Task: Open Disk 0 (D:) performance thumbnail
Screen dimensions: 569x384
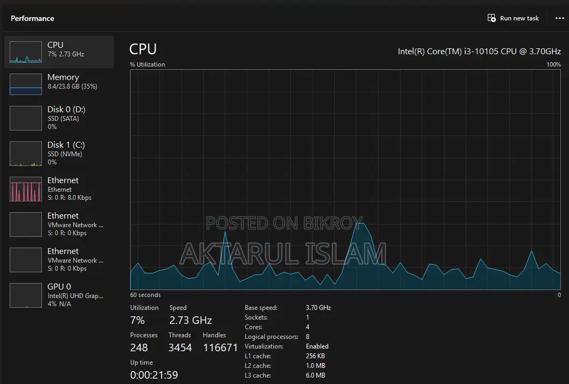Action: pyautogui.click(x=26, y=118)
